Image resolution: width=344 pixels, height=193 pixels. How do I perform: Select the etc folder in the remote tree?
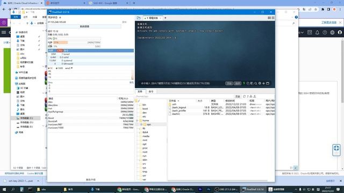pos(144,117)
